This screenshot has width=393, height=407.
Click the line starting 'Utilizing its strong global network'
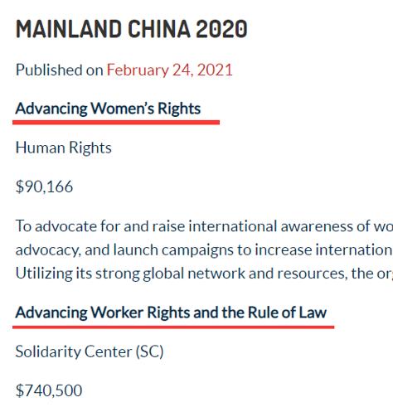[x=204, y=274]
